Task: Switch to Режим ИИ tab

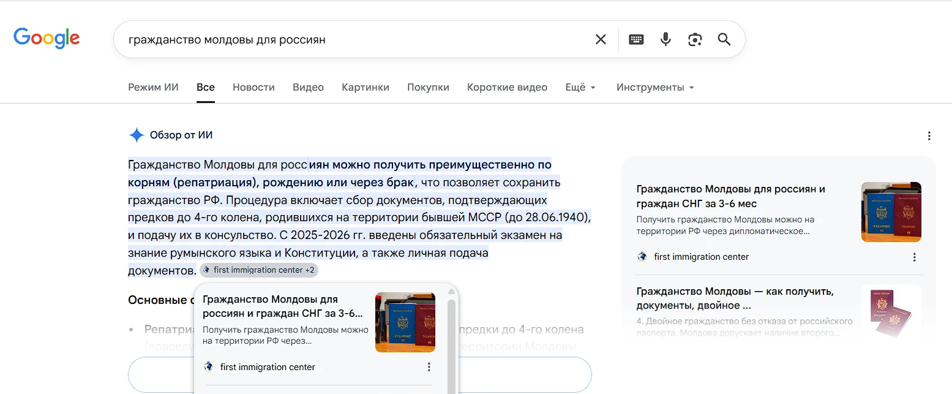Action: click(x=153, y=87)
